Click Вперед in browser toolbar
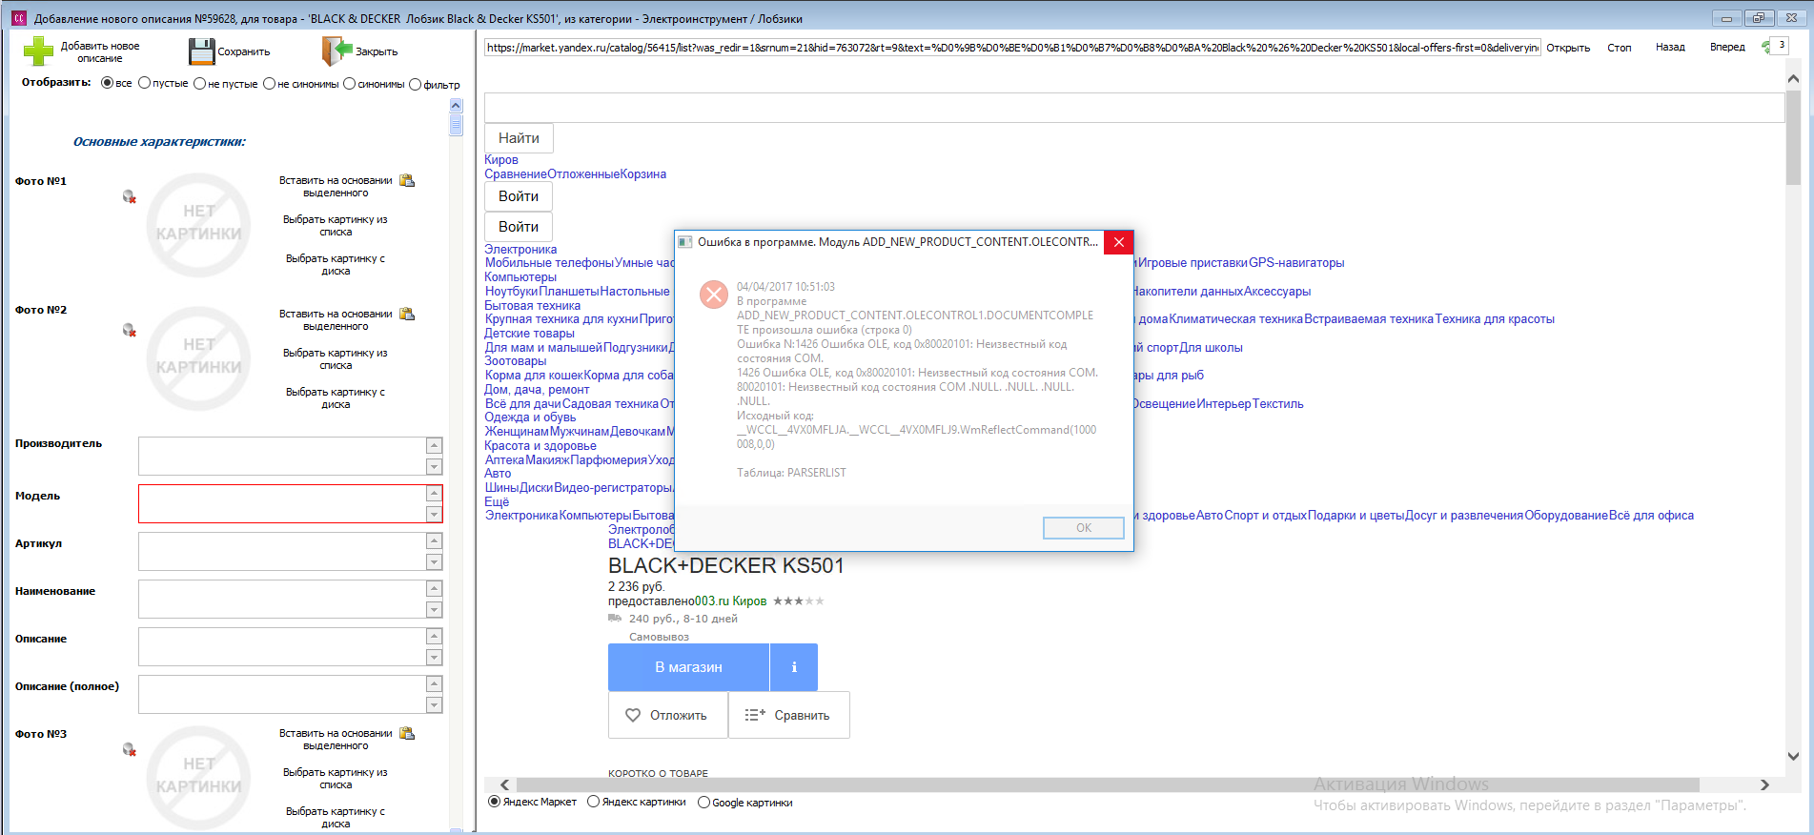Image resolution: width=1814 pixels, height=835 pixels. click(x=1727, y=48)
